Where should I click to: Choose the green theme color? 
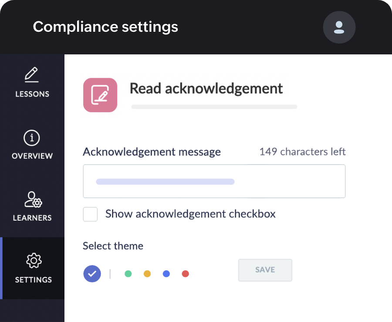[x=128, y=274]
